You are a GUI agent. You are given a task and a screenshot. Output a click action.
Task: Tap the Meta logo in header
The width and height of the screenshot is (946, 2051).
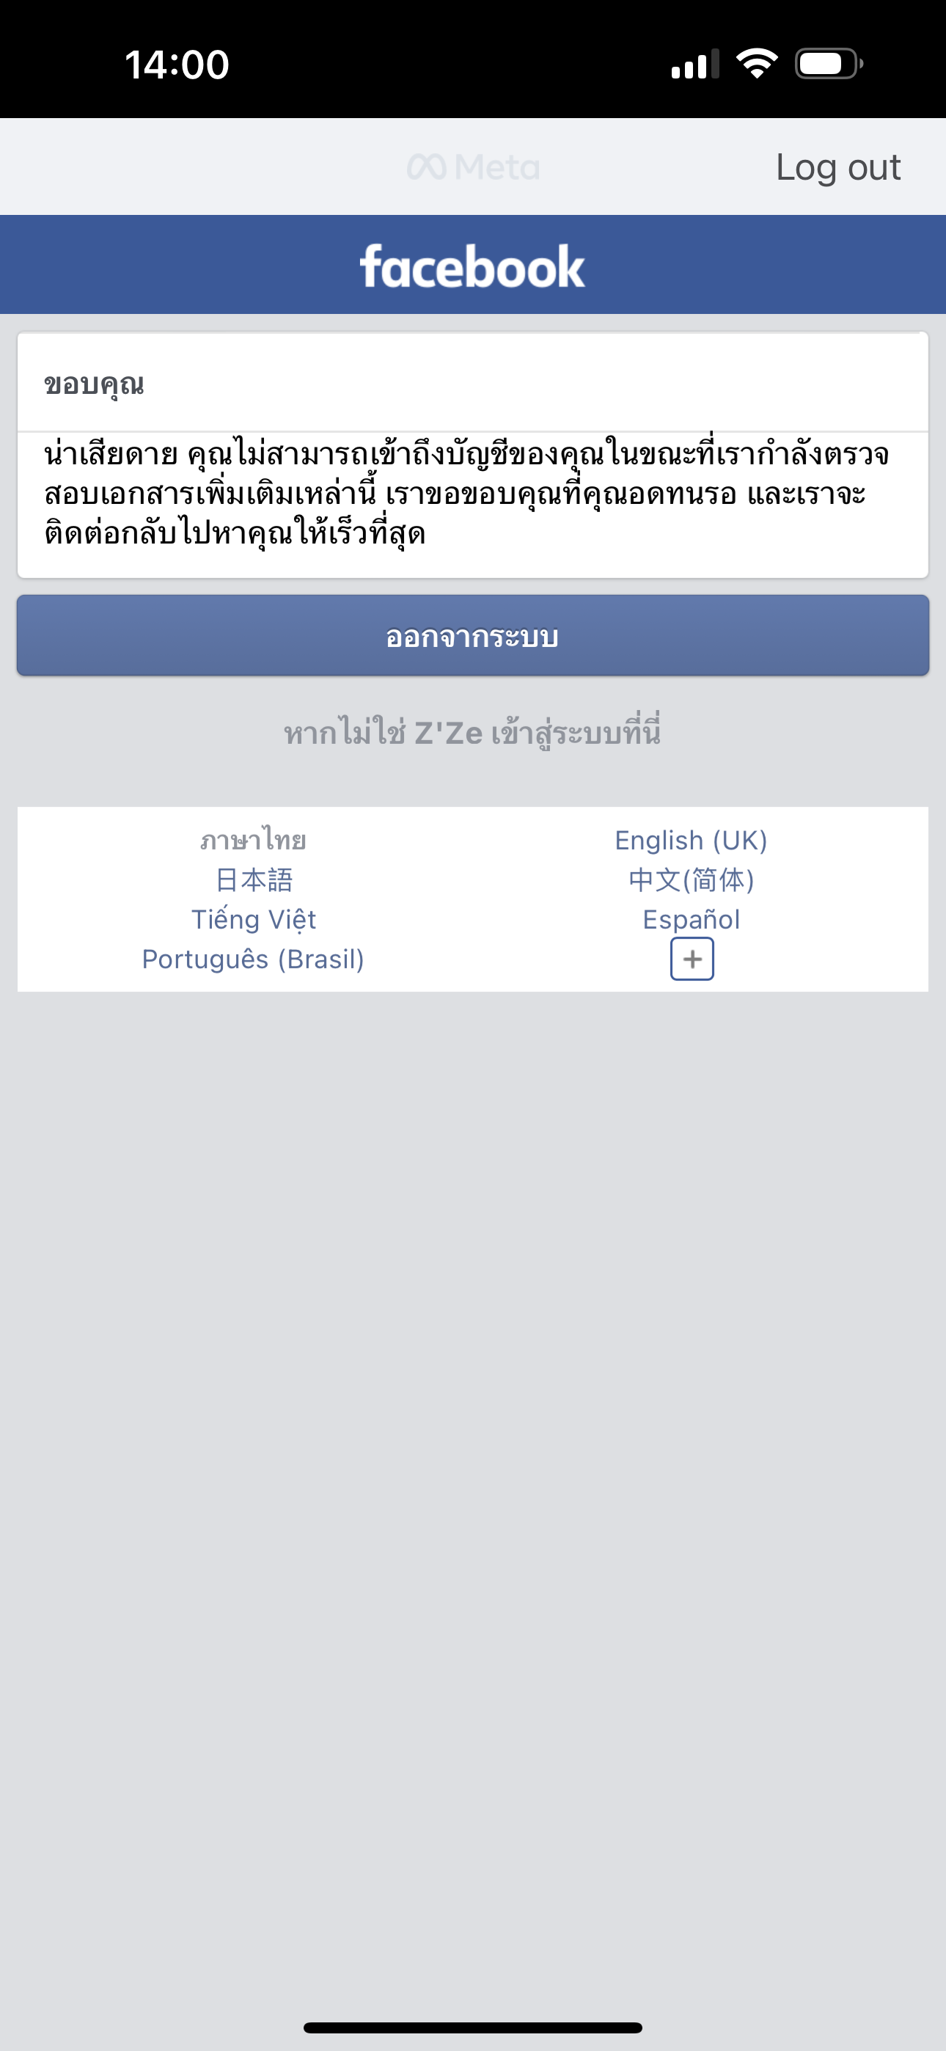tap(473, 167)
